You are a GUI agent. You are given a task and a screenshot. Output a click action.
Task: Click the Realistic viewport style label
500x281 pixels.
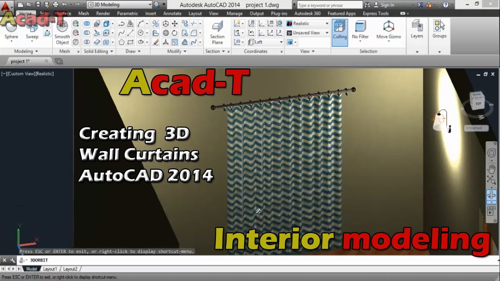click(x=45, y=74)
